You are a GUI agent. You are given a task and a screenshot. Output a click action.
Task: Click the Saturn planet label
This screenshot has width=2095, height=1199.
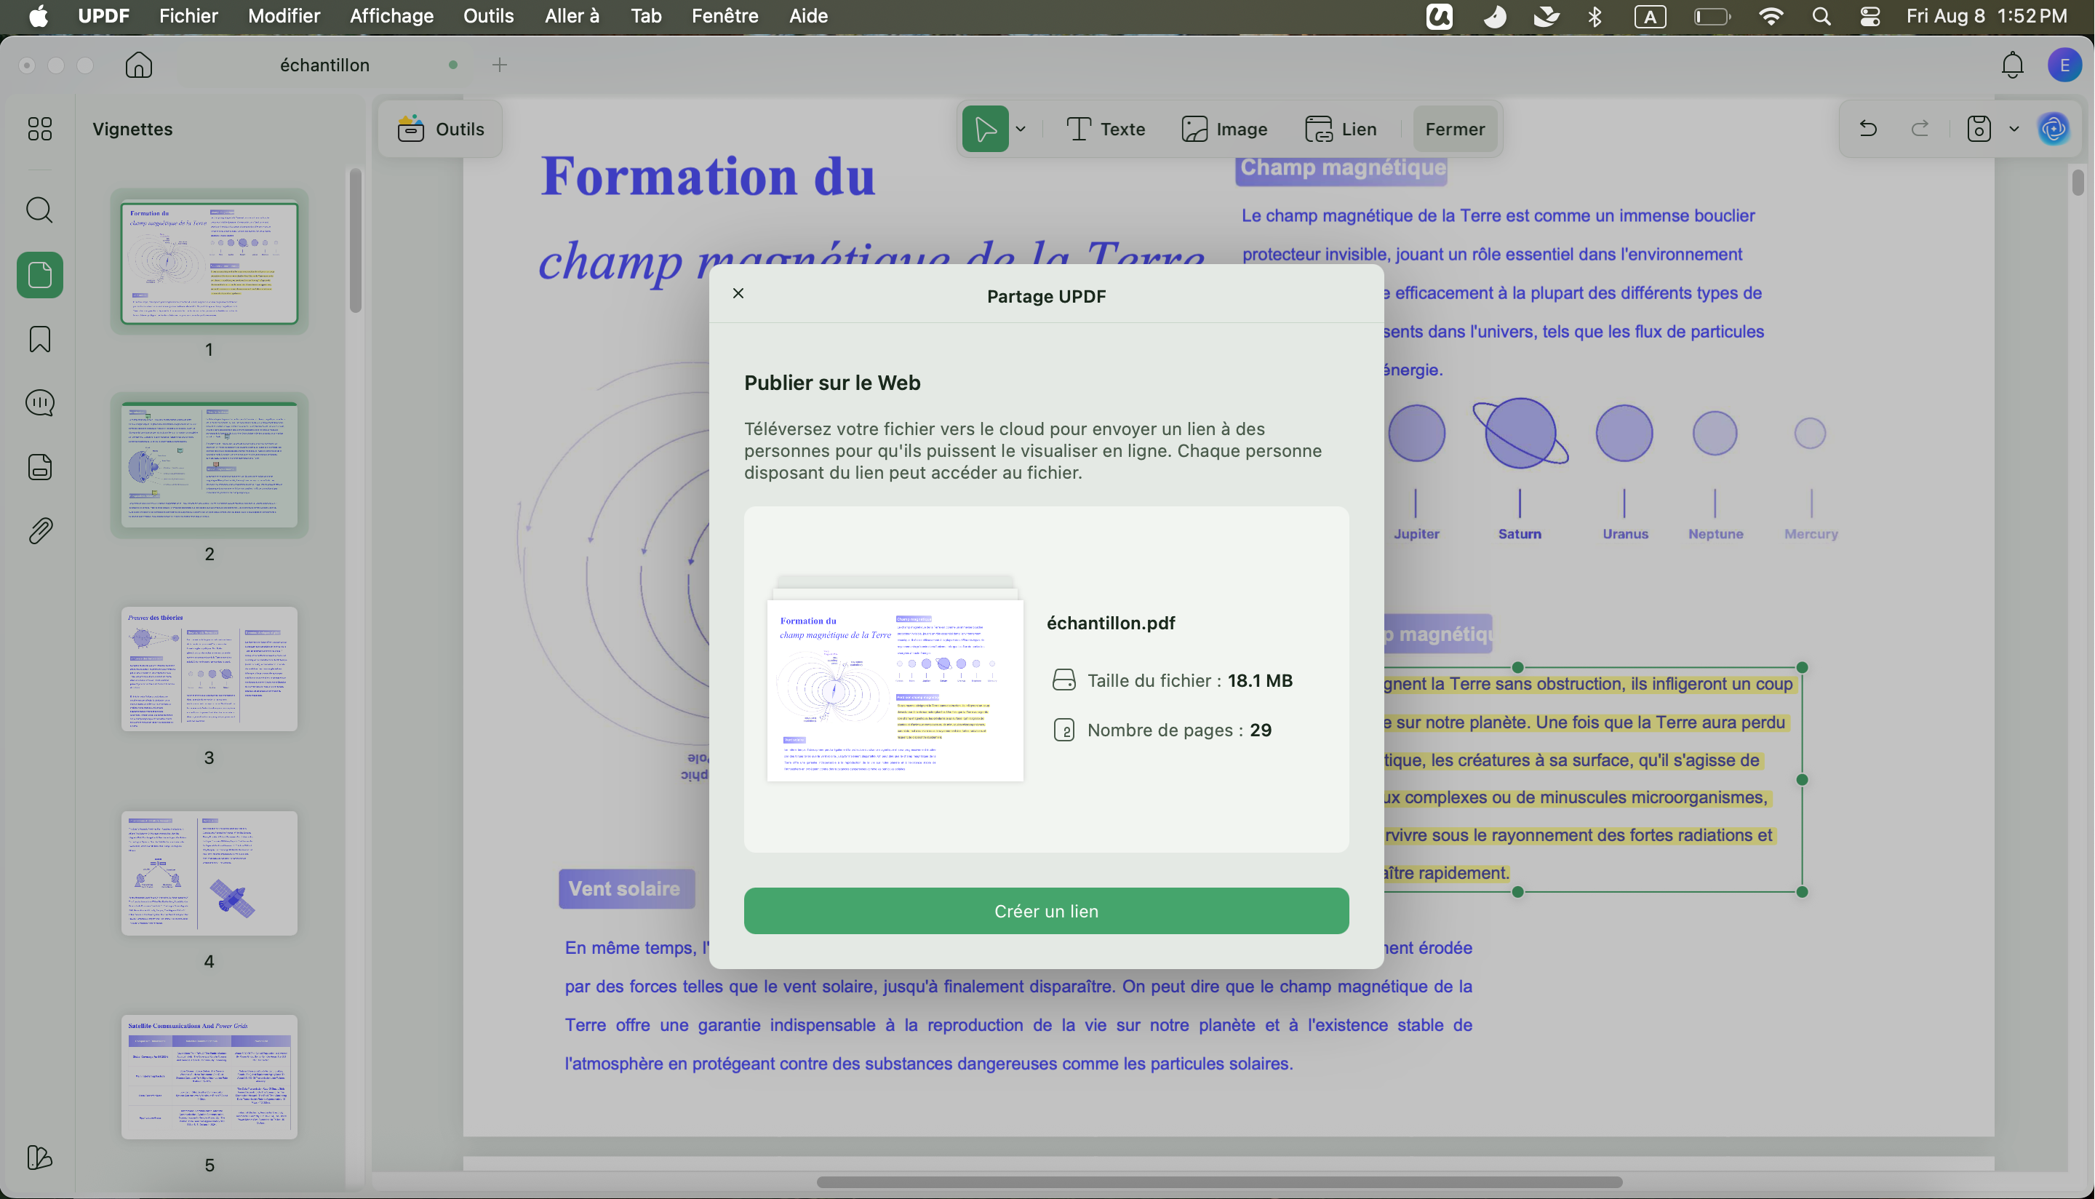(1520, 533)
